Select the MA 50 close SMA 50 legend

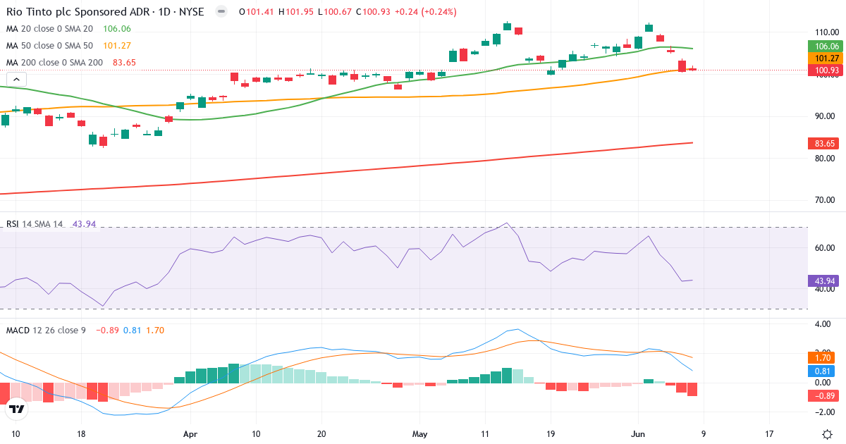click(49, 46)
